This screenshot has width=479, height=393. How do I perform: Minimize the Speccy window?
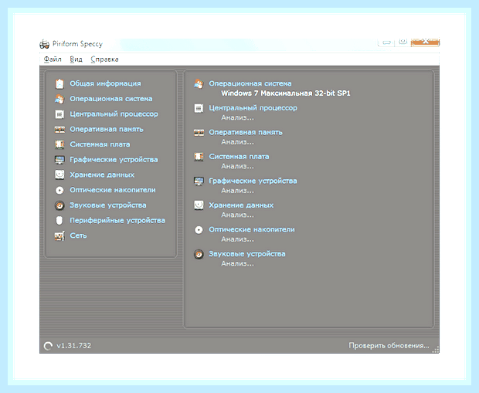click(x=386, y=42)
